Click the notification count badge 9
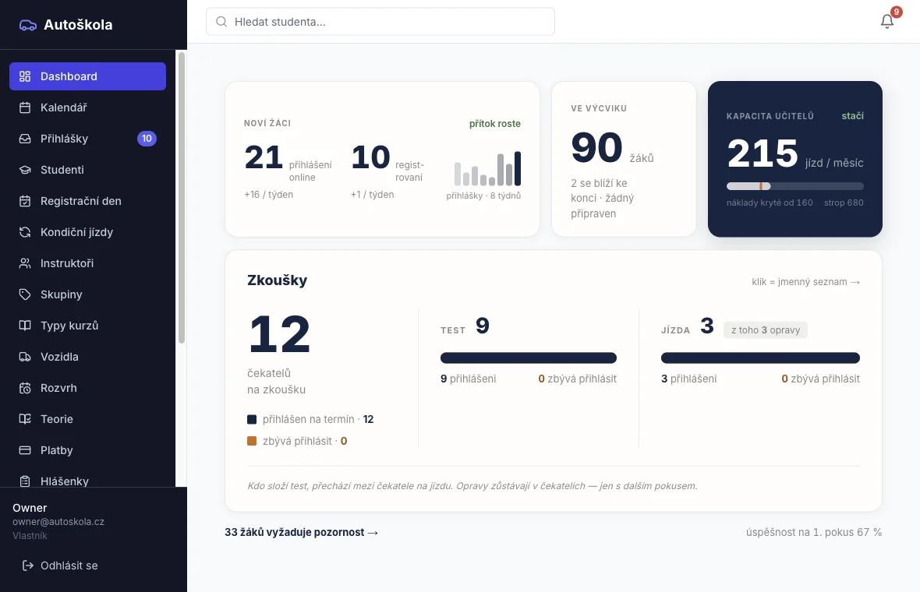Screen dimensions: 920x592 point(896,12)
